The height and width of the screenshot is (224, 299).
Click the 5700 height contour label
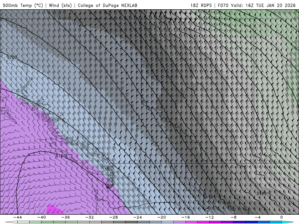tap(12, 57)
